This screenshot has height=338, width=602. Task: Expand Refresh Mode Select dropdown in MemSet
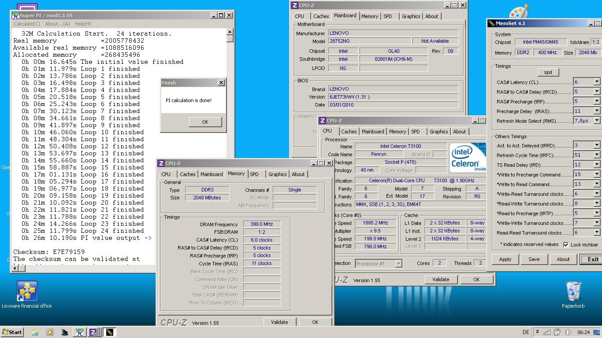point(596,121)
